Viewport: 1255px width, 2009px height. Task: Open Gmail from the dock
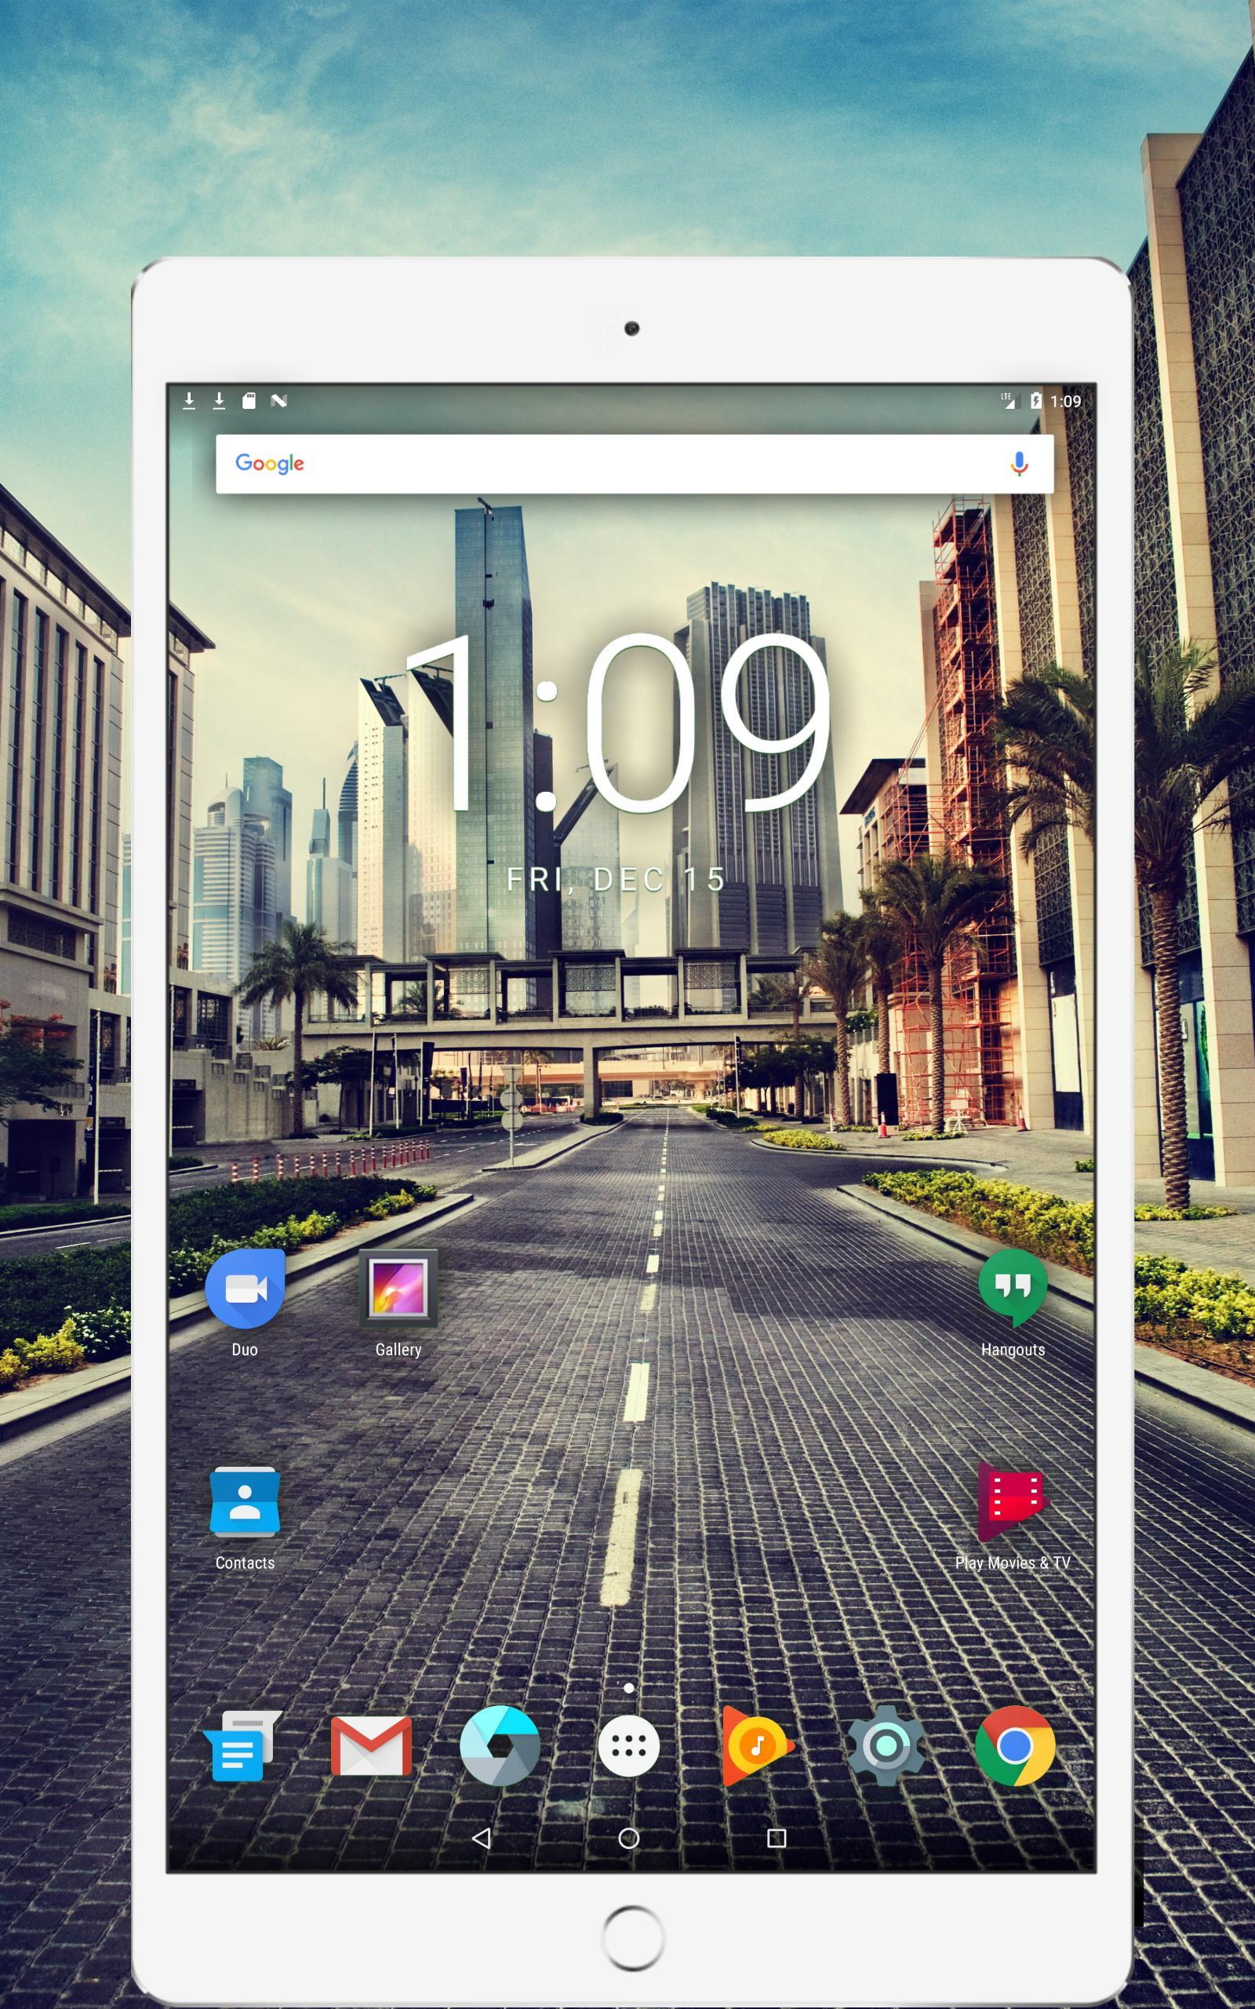tap(371, 1747)
